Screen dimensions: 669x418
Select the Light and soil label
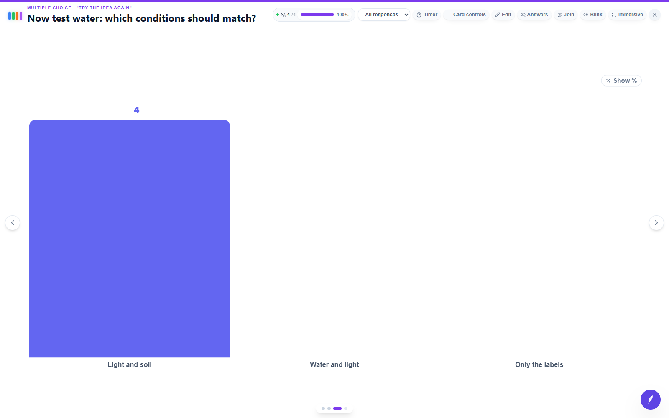[x=130, y=364]
